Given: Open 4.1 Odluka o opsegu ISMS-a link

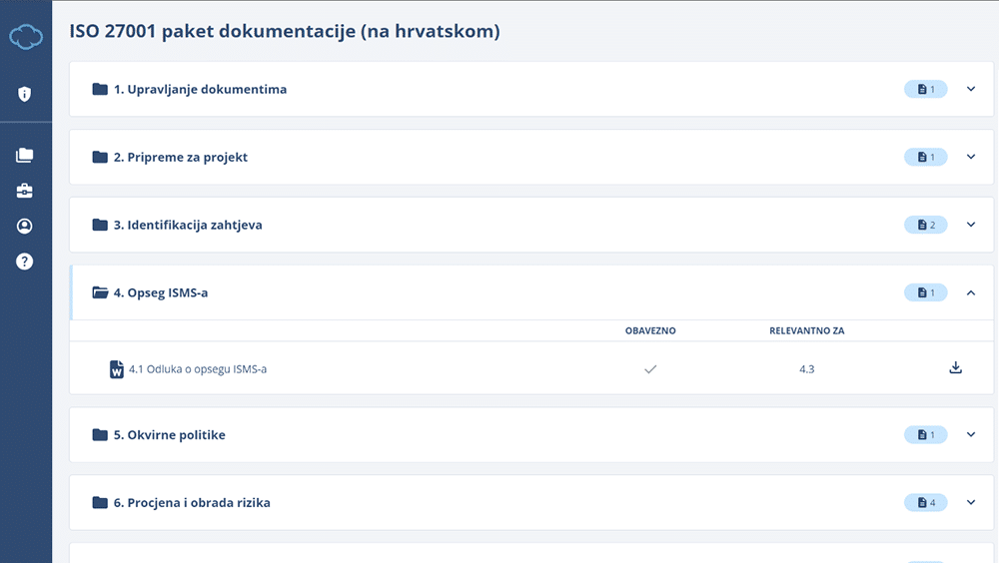Looking at the screenshot, I should 198,369.
